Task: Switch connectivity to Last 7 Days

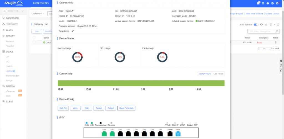Action: [x=219, y=74]
